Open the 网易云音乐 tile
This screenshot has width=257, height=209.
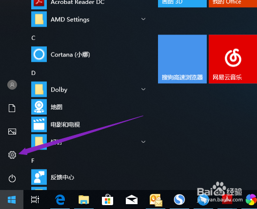(x=233, y=59)
